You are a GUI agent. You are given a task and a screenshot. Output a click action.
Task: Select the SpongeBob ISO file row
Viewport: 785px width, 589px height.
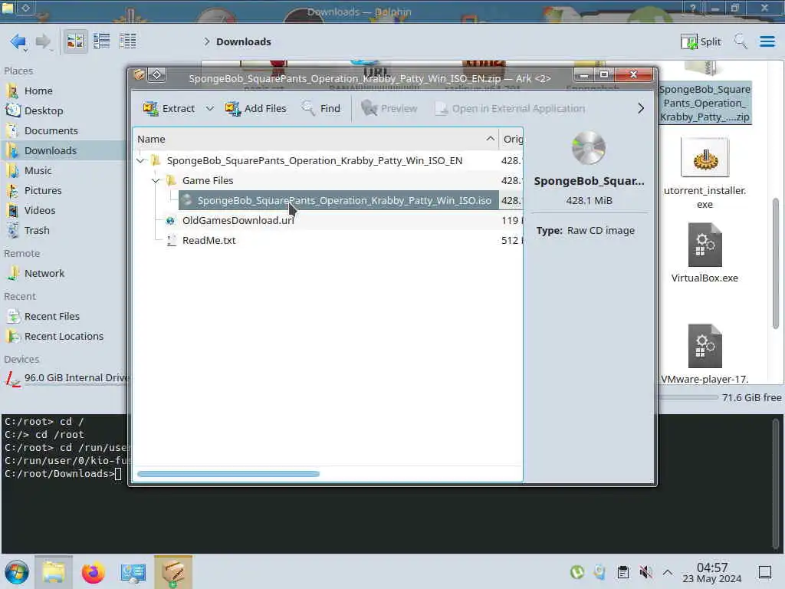coord(328,200)
